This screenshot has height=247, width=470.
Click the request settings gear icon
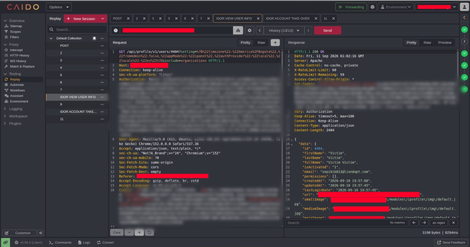tap(249, 31)
